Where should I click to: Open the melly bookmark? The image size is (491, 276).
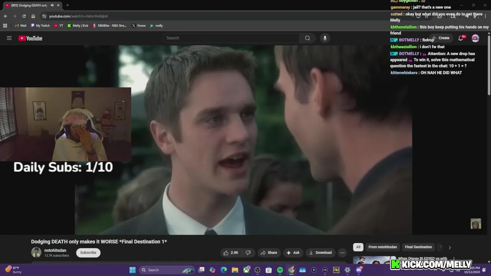coord(157,26)
